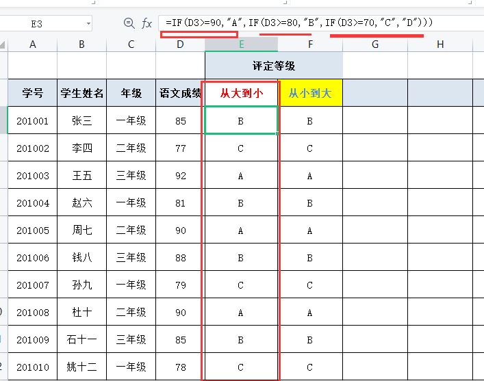Image resolution: width=484 pixels, height=381 pixels.
Task: Select the score cell 78 for 姚十二
Action: pos(180,367)
